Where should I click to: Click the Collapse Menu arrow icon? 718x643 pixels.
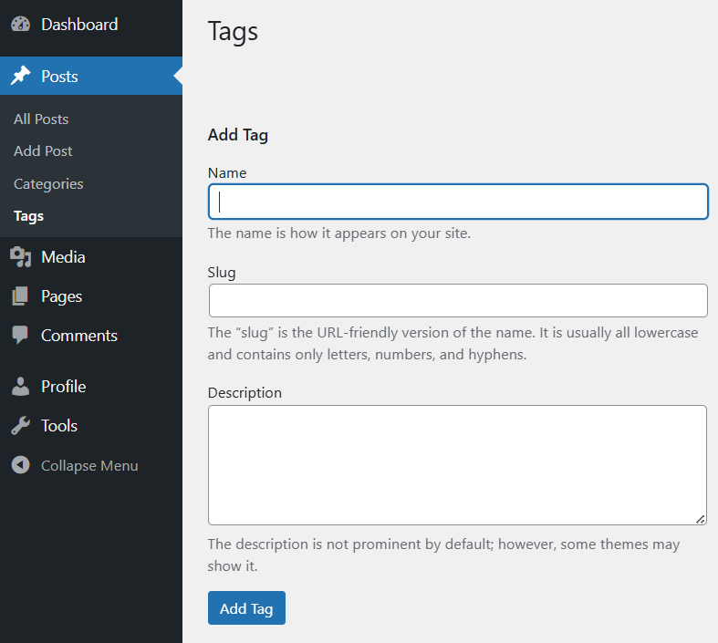click(20, 465)
